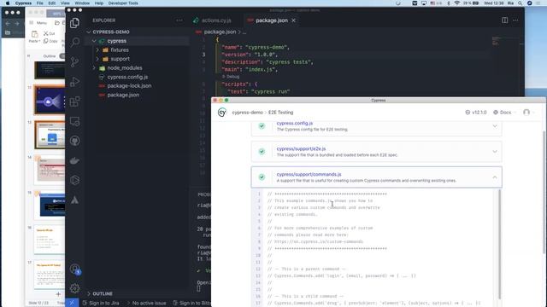
Task: Open the Atlassian triangle activity icon
Action: pyautogui.click(x=74, y=200)
